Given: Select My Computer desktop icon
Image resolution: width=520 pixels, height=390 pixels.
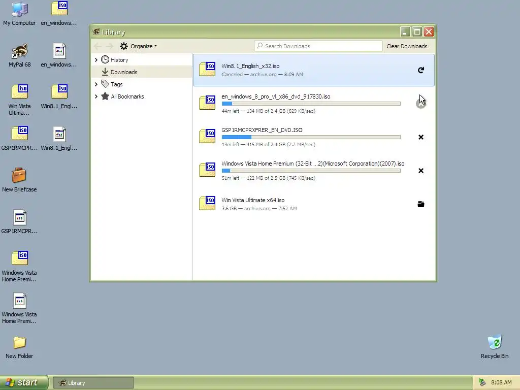Looking at the screenshot, I should tap(19, 14).
